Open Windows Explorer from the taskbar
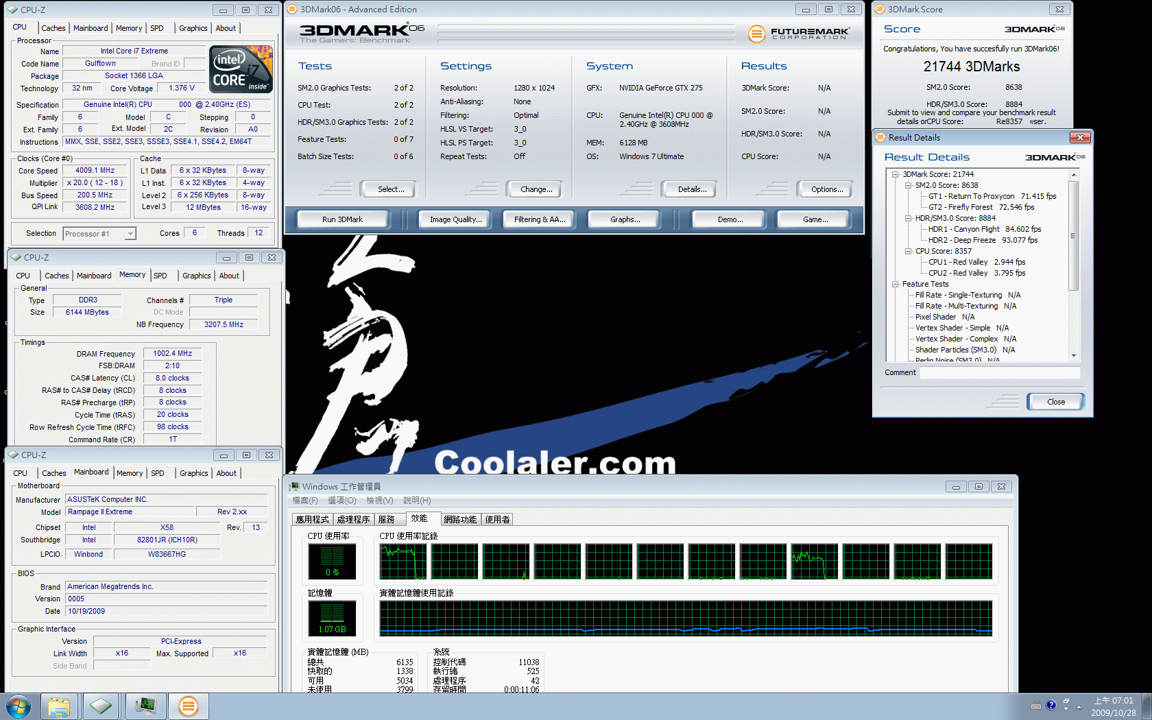Viewport: 1152px width, 720px height. click(x=59, y=706)
